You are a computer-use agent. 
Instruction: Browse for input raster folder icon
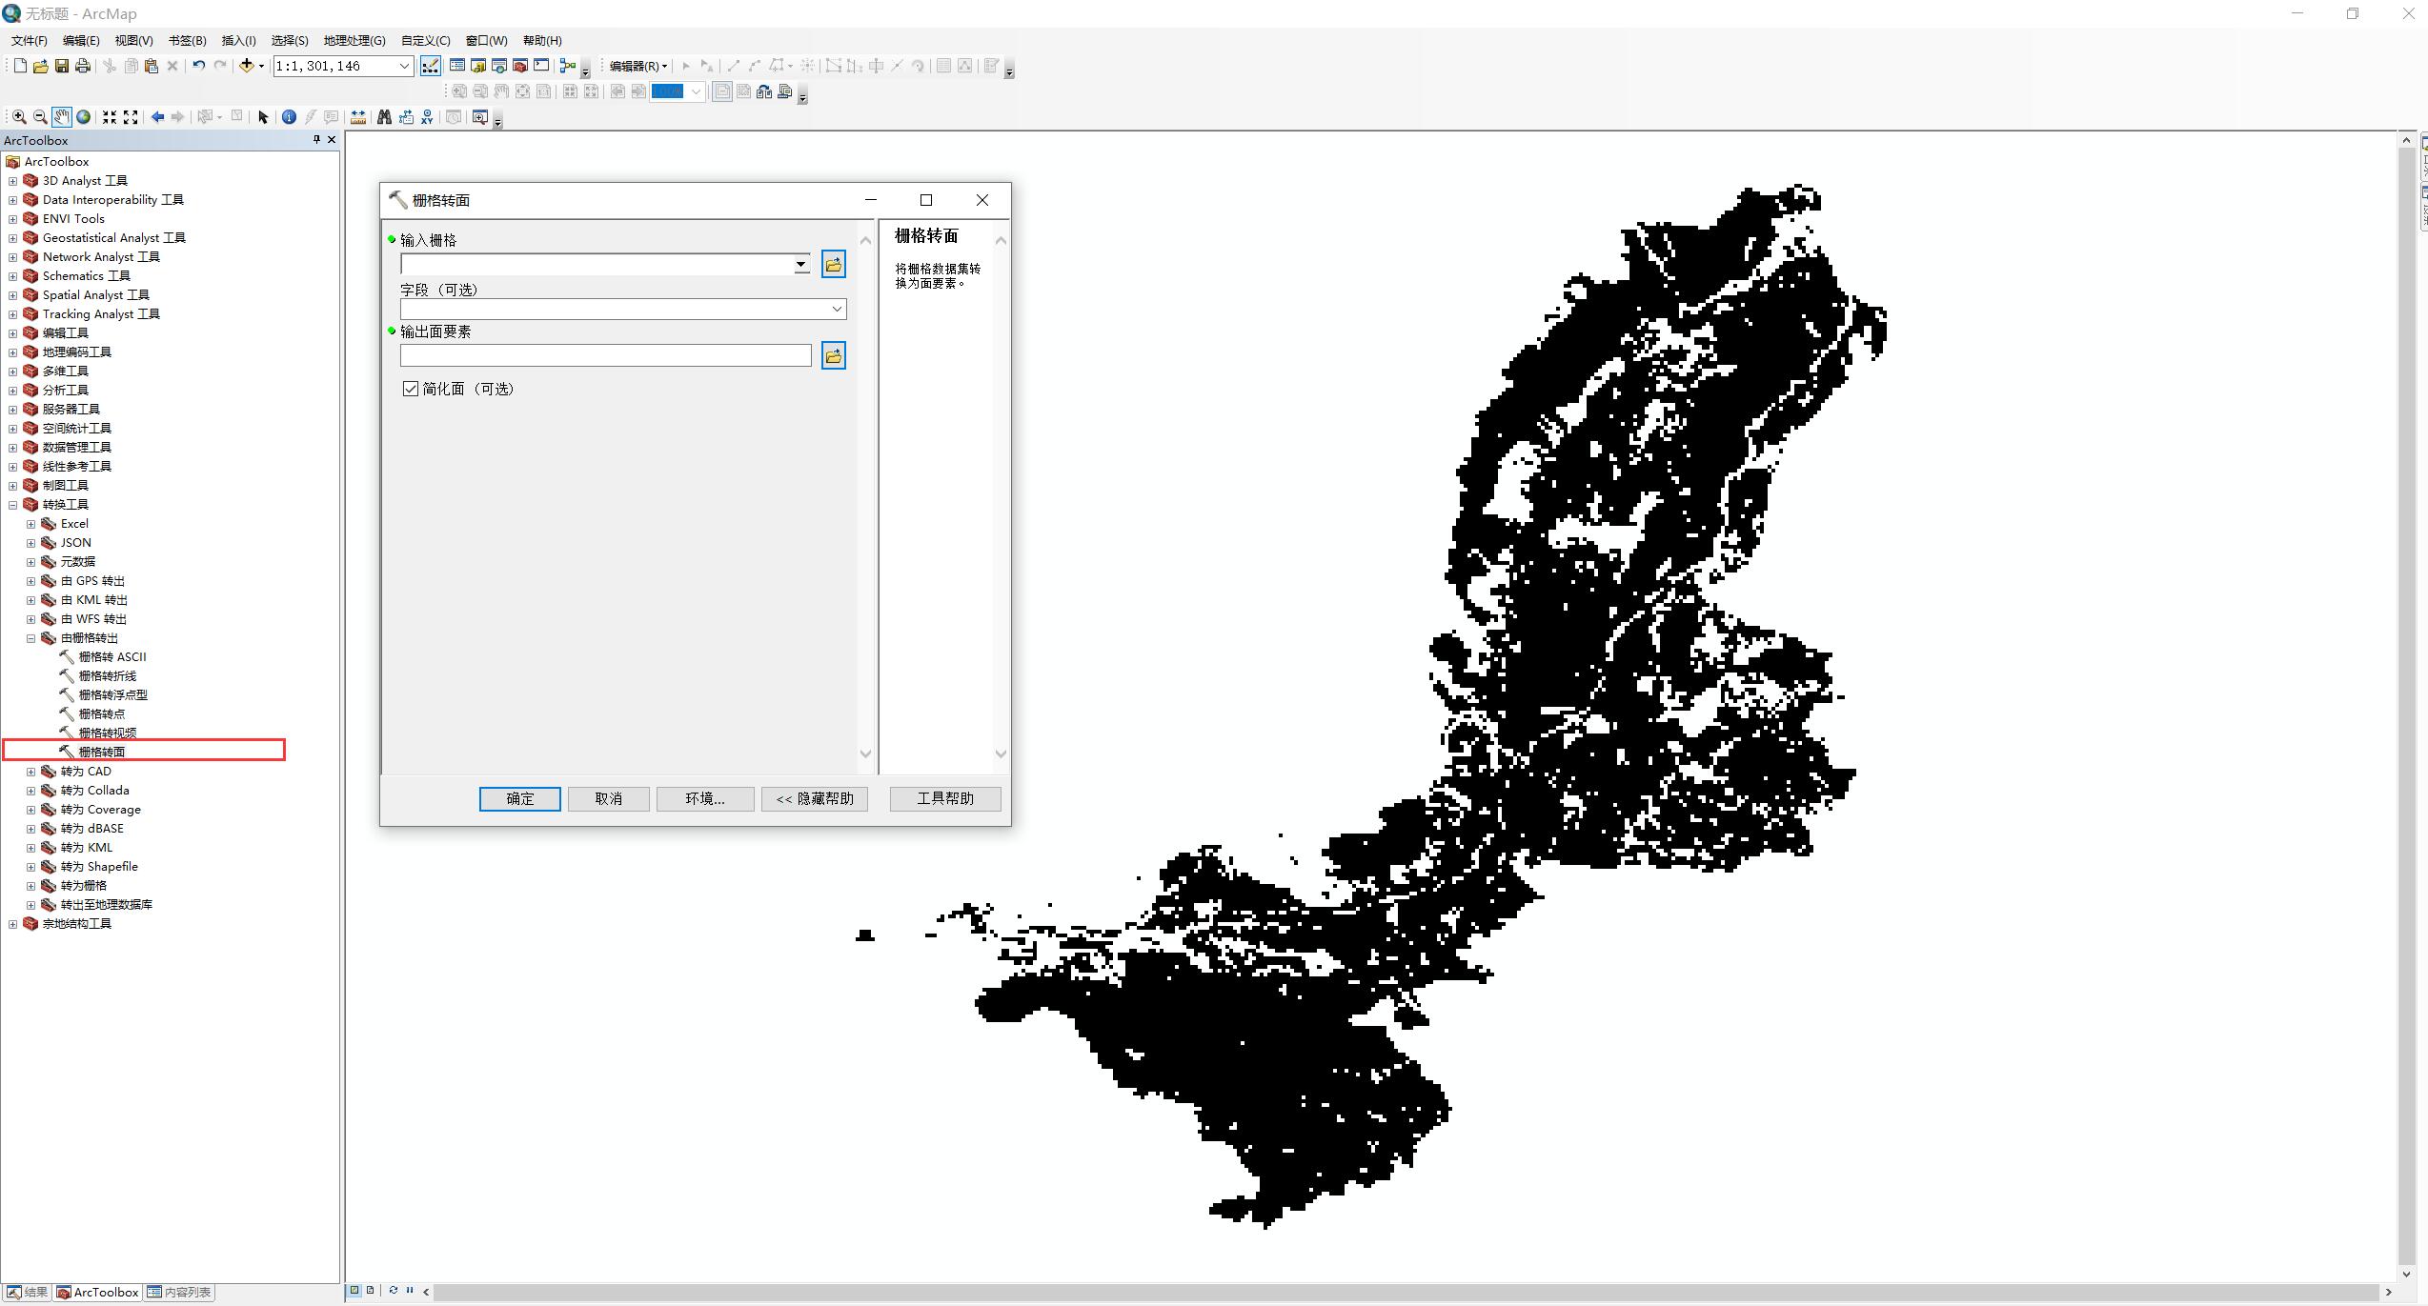tap(833, 264)
